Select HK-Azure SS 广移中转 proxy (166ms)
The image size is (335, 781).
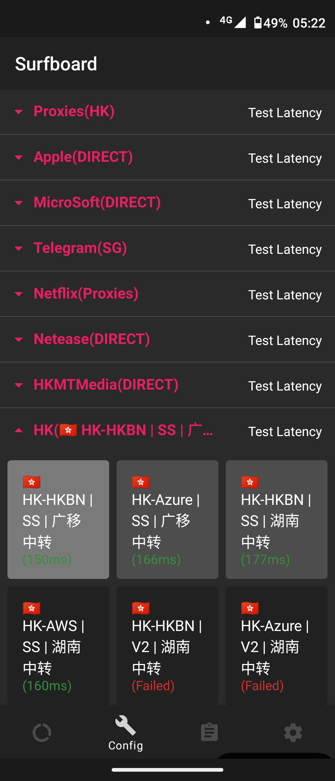point(167,519)
